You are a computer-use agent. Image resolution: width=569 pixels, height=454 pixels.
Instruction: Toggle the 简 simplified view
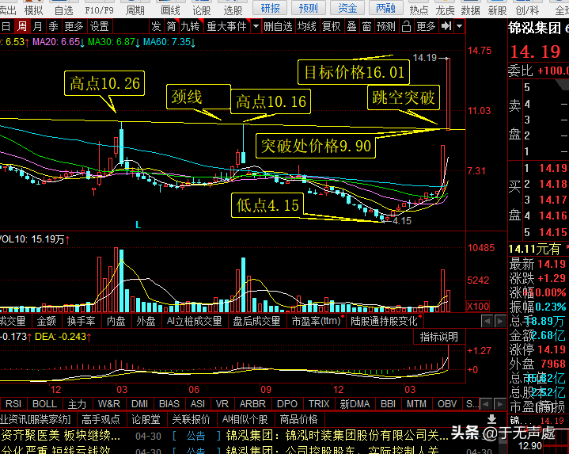[x=171, y=26]
